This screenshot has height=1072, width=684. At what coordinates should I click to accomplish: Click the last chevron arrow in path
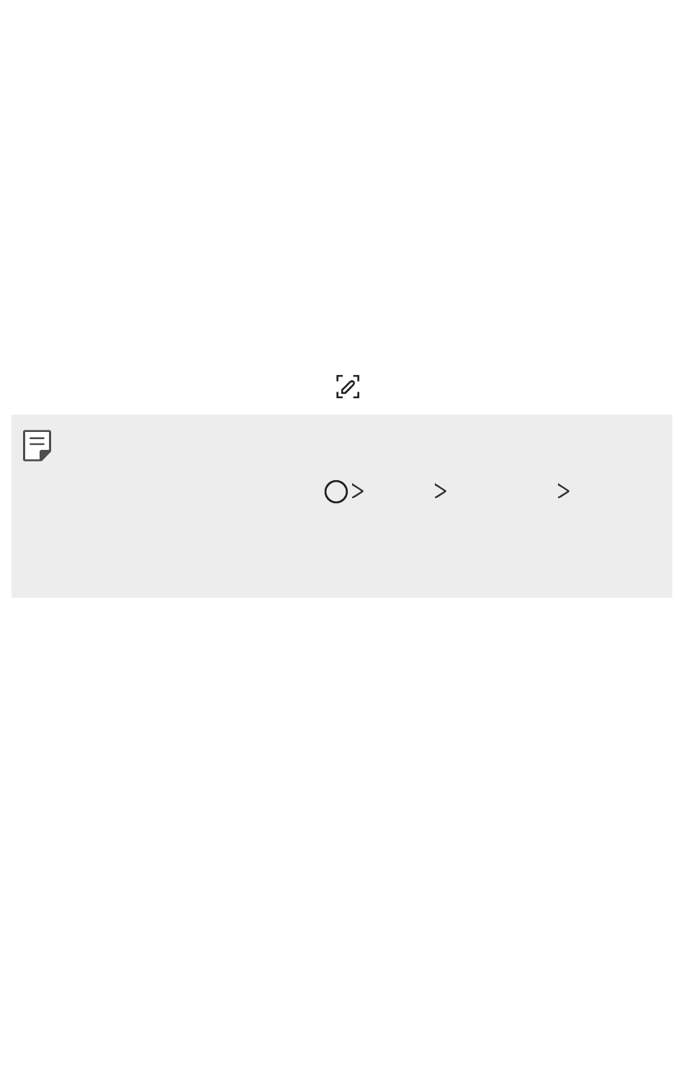point(564,492)
